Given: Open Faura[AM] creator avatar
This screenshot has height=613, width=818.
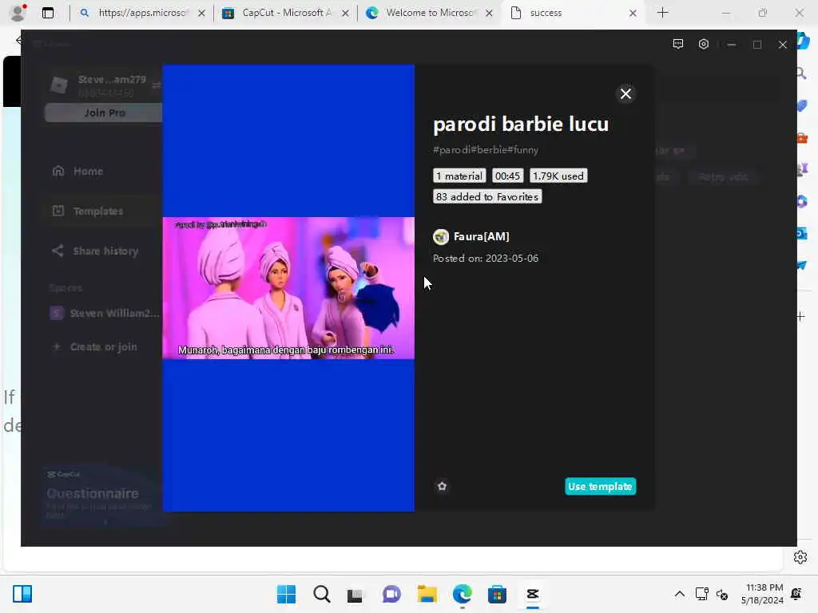Looking at the screenshot, I should [x=441, y=236].
